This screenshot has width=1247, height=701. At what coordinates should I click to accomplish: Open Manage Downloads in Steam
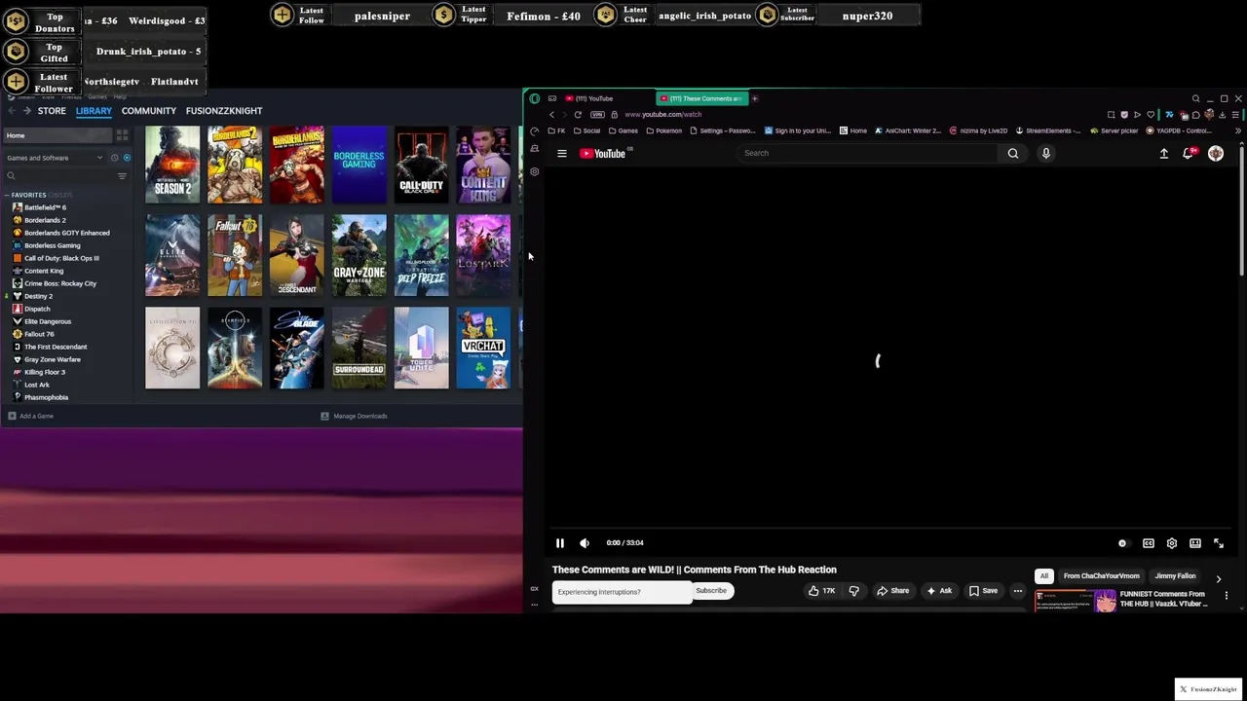pos(355,416)
